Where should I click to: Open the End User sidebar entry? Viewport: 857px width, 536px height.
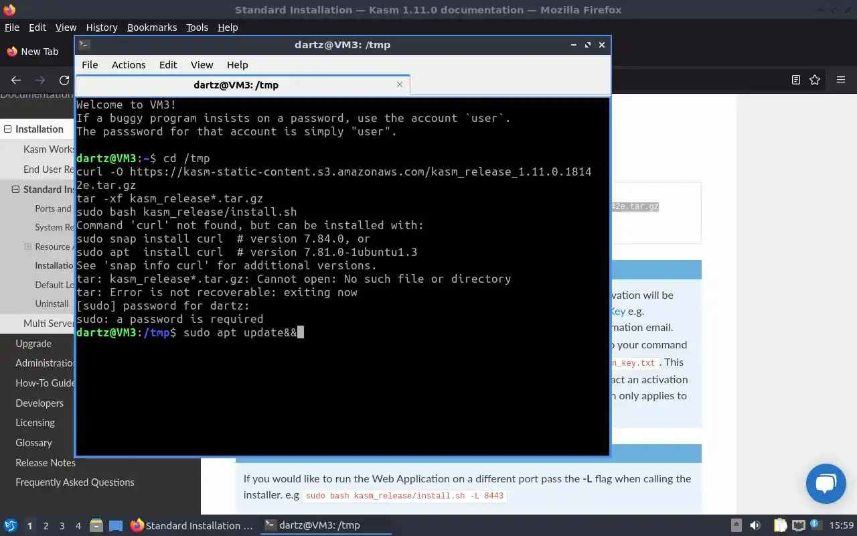[x=49, y=170]
